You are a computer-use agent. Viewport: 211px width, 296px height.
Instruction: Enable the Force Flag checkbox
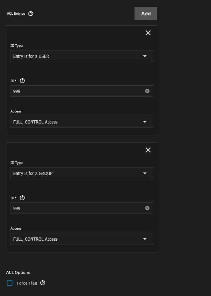tap(10, 283)
